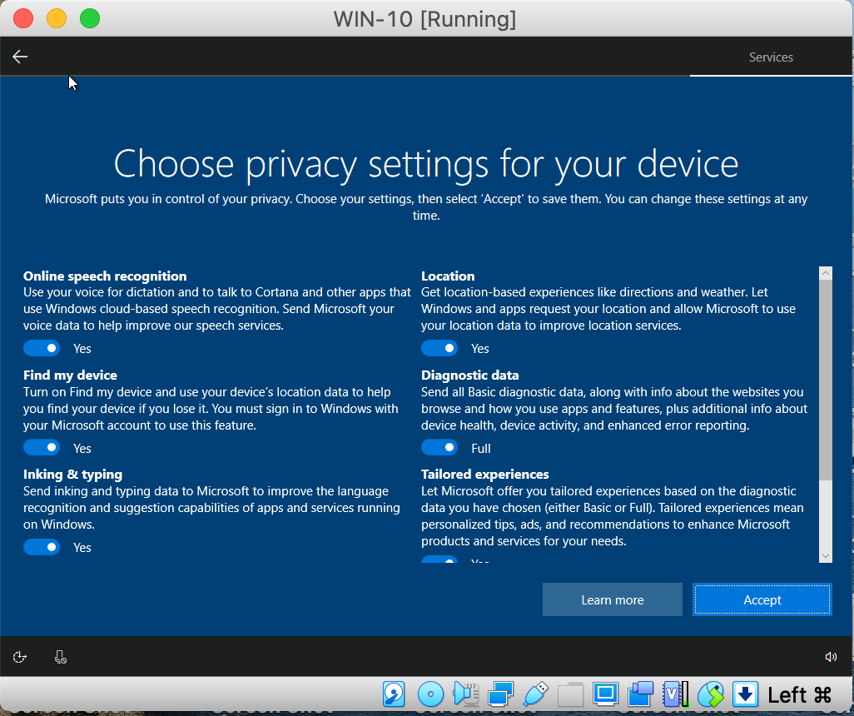This screenshot has height=716, width=854.
Task: Click the 'Online speech recognition' heading
Action: click(x=105, y=276)
